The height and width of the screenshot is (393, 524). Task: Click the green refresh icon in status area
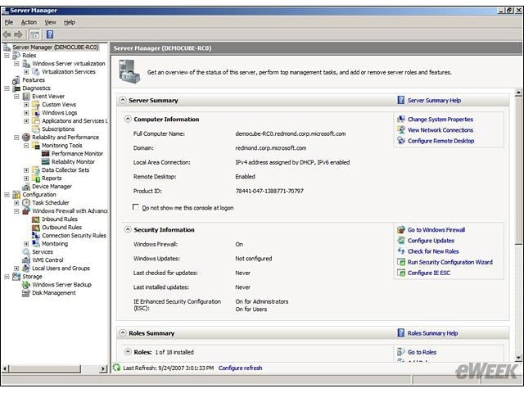point(116,368)
